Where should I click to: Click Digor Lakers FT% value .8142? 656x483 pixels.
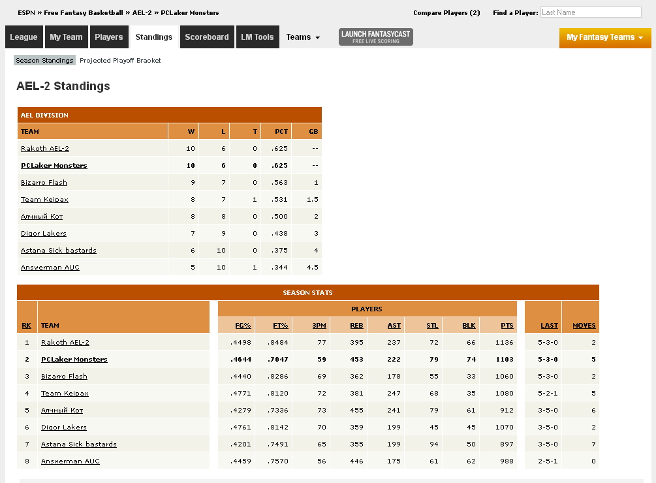[278, 428]
